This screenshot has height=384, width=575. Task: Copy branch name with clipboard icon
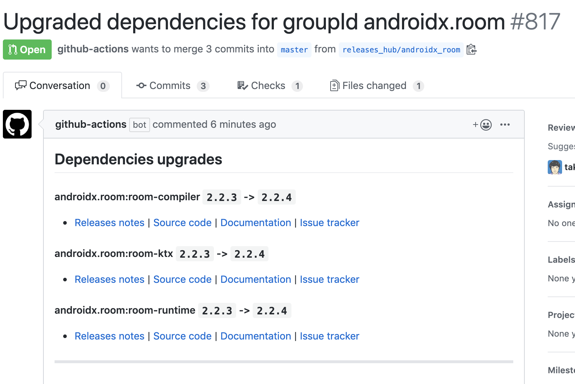pos(471,50)
